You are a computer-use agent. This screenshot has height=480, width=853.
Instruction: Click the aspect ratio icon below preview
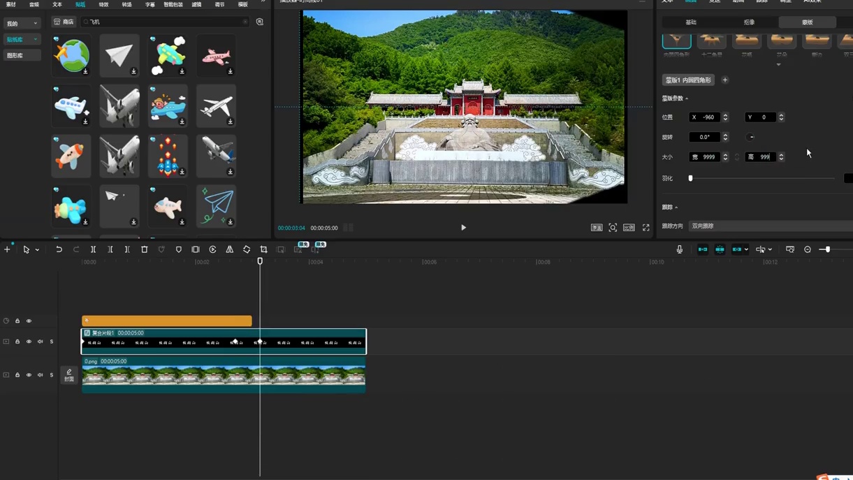(x=629, y=228)
